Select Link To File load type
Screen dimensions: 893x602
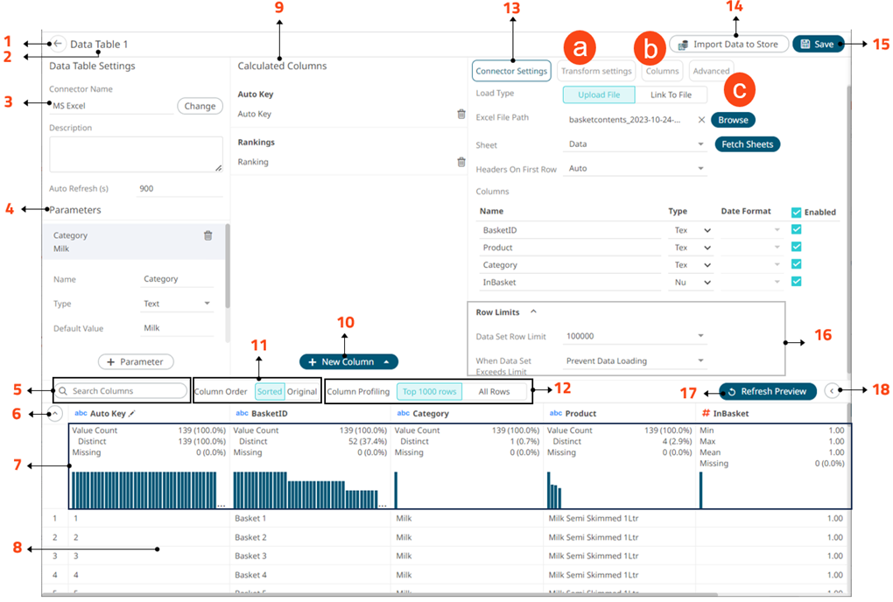point(671,94)
